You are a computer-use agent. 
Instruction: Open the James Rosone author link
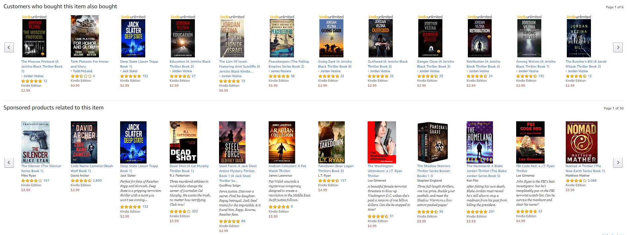click(x=281, y=71)
